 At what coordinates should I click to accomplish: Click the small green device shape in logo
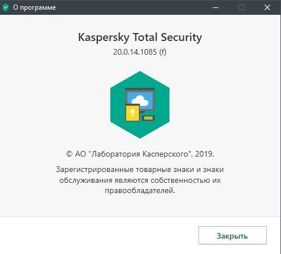(x=148, y=118)
